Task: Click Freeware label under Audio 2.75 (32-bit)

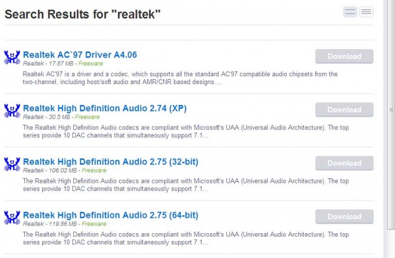Action: point(94,170)
